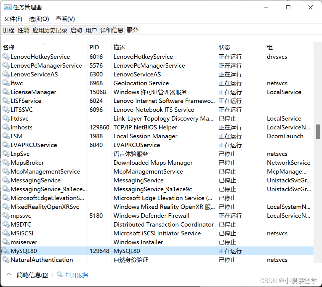Switch to the 性能 tab
The height and width of the screenshot is (287, 322).
23,30
